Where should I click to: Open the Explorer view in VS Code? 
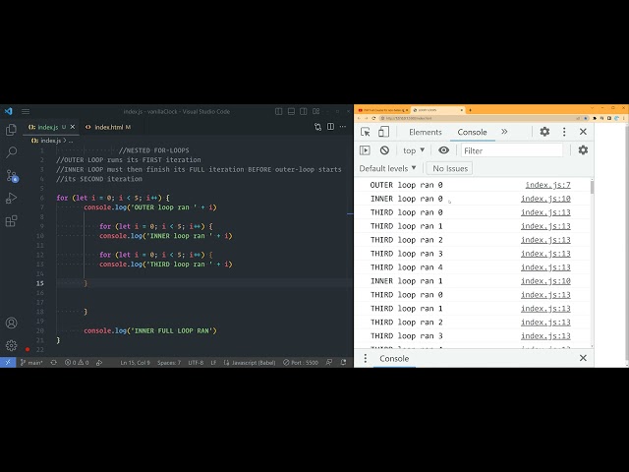tap(11, 129)
